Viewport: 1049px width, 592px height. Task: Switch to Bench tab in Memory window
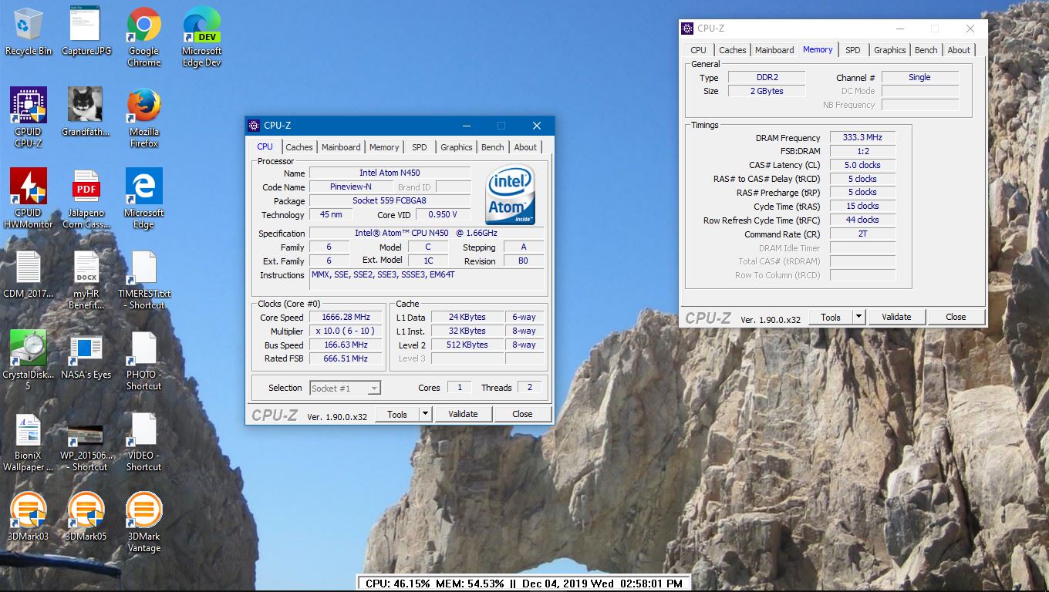point(926,50)
